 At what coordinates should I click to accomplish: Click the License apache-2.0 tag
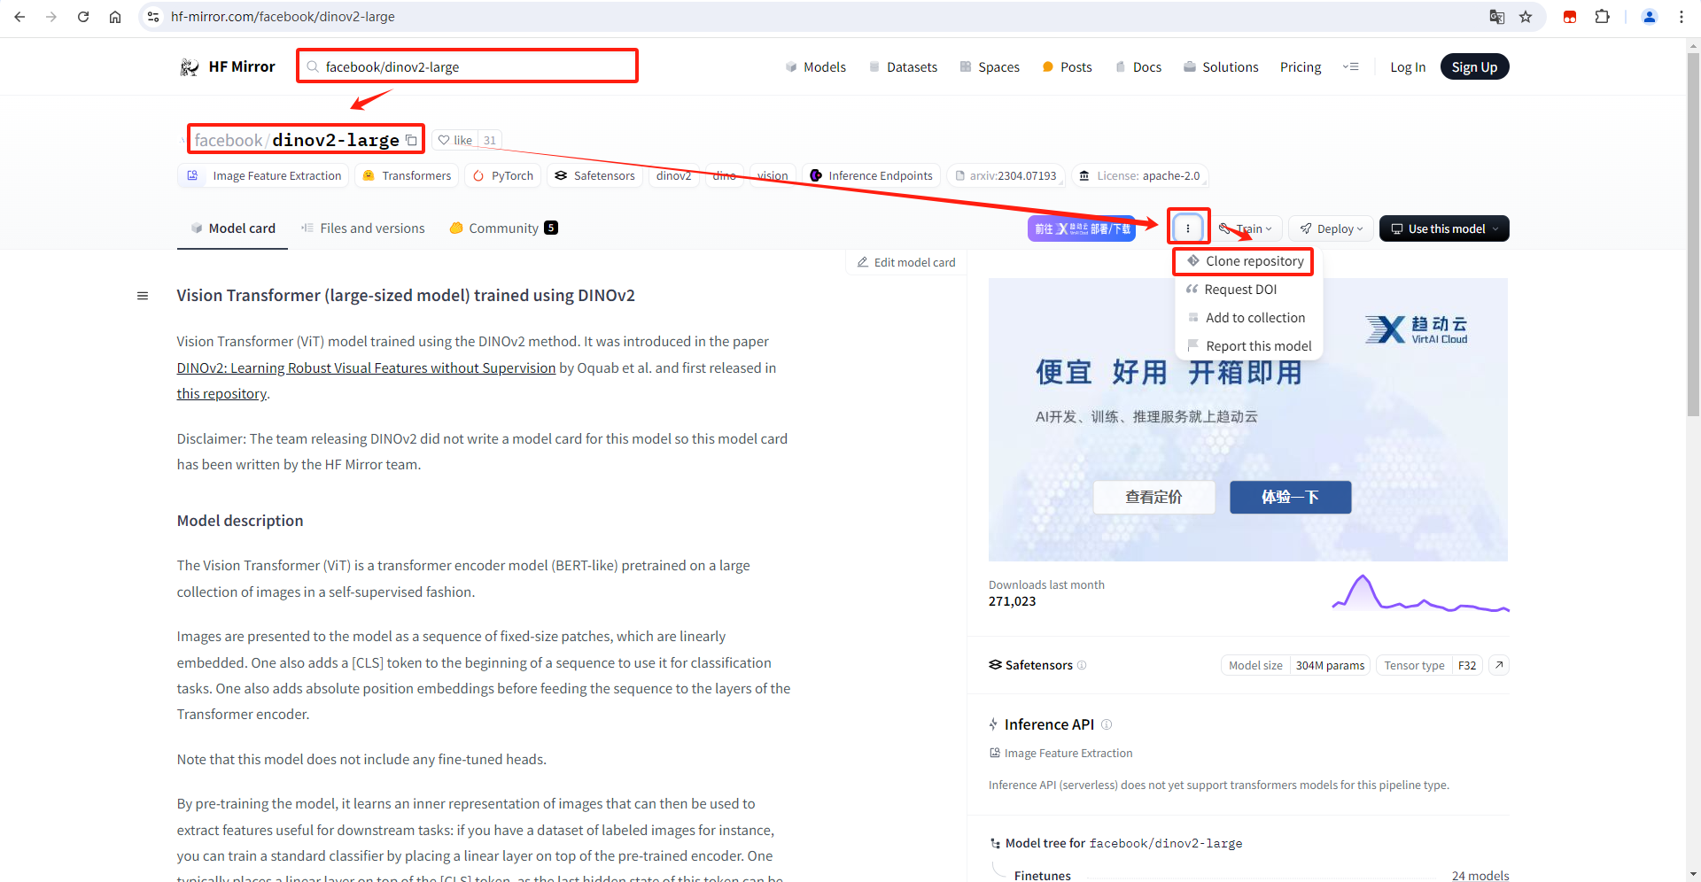pyautogui.click(x=1139, y=176)
